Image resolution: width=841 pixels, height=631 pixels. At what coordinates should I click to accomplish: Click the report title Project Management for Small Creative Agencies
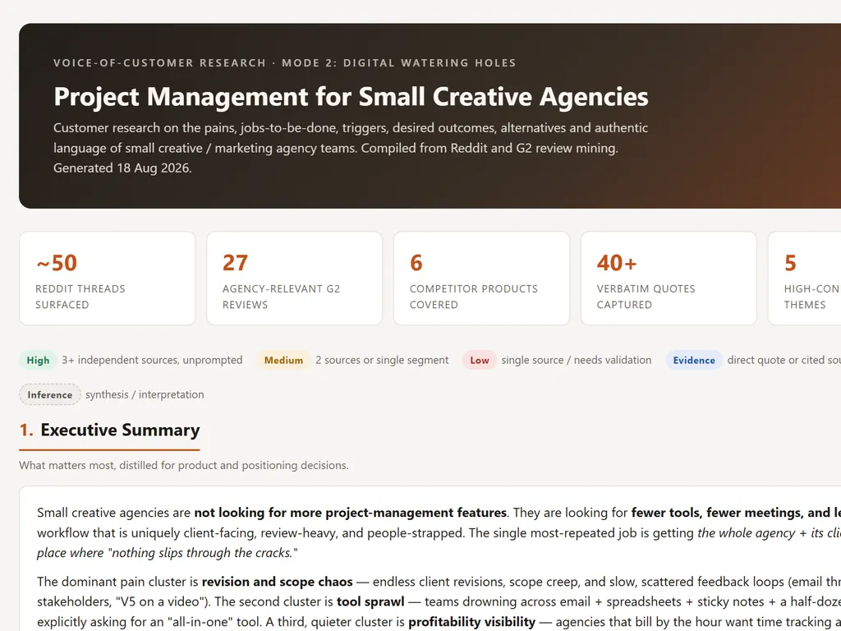[x=351, y=97]
